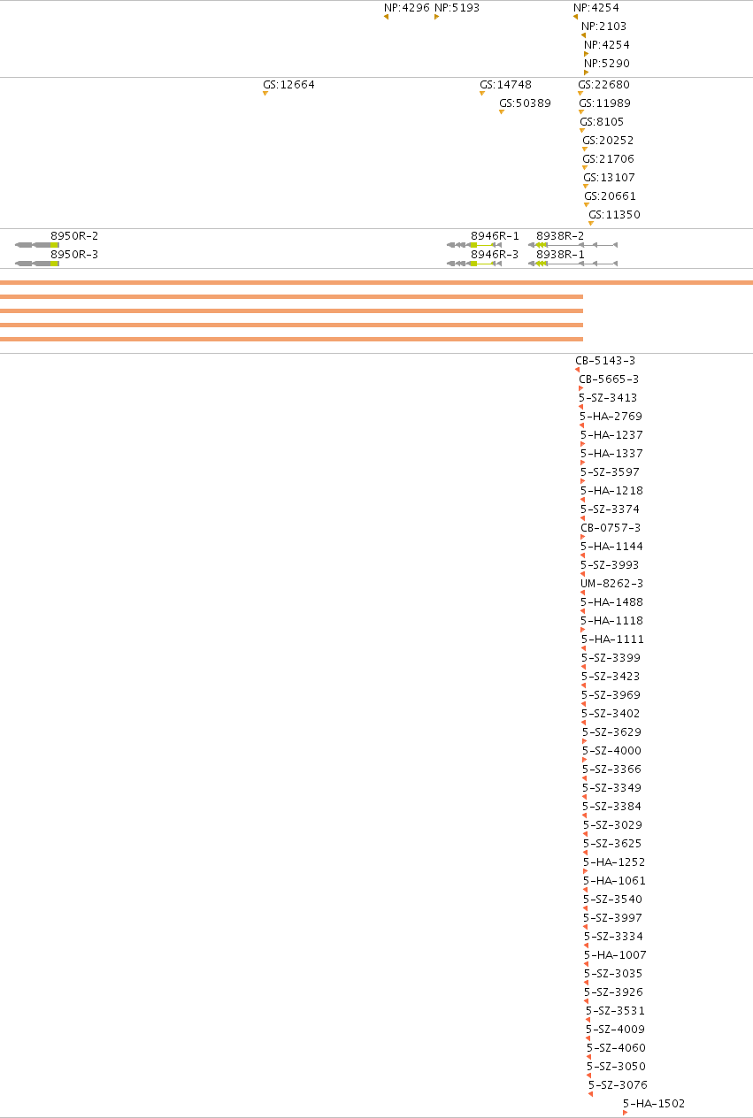This screenshot has width=753, height=1118.
Task: Select the NP:5290 feature label
Action: [x=606, y=64]
